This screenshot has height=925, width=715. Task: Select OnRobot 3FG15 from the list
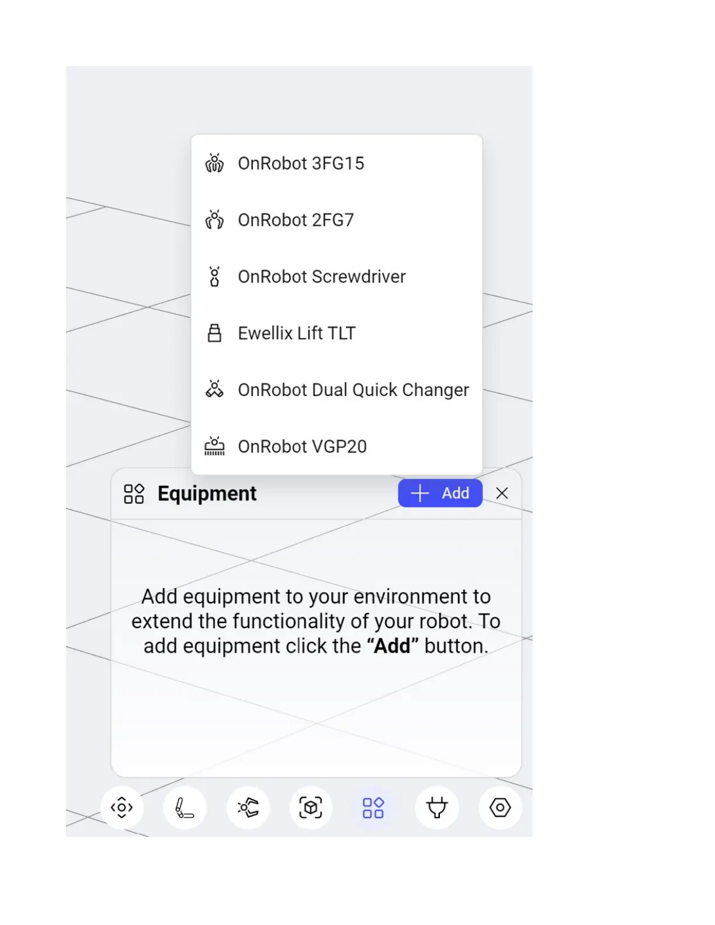pos(301,164)
